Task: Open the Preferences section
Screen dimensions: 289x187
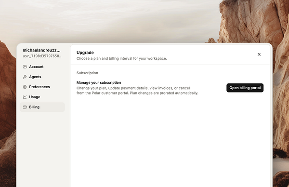Action: pos(42,87)
